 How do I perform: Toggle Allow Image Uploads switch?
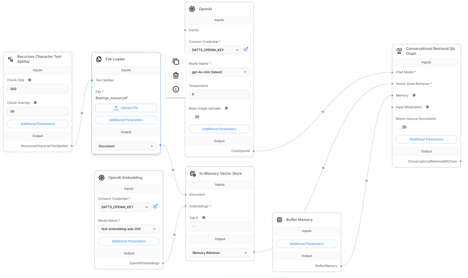[x=195, y=117]
